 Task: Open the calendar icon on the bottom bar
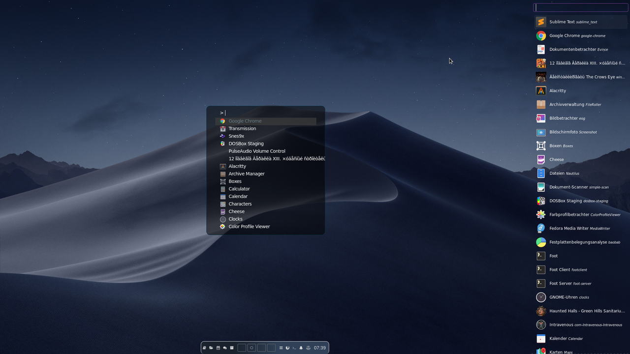click(x=218, y=348)
